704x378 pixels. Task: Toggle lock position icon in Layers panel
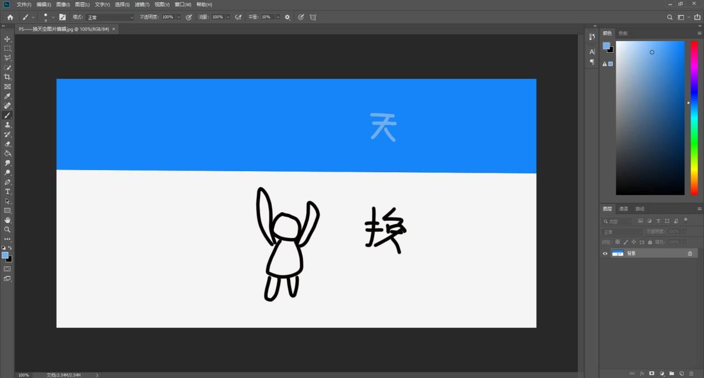633,242
